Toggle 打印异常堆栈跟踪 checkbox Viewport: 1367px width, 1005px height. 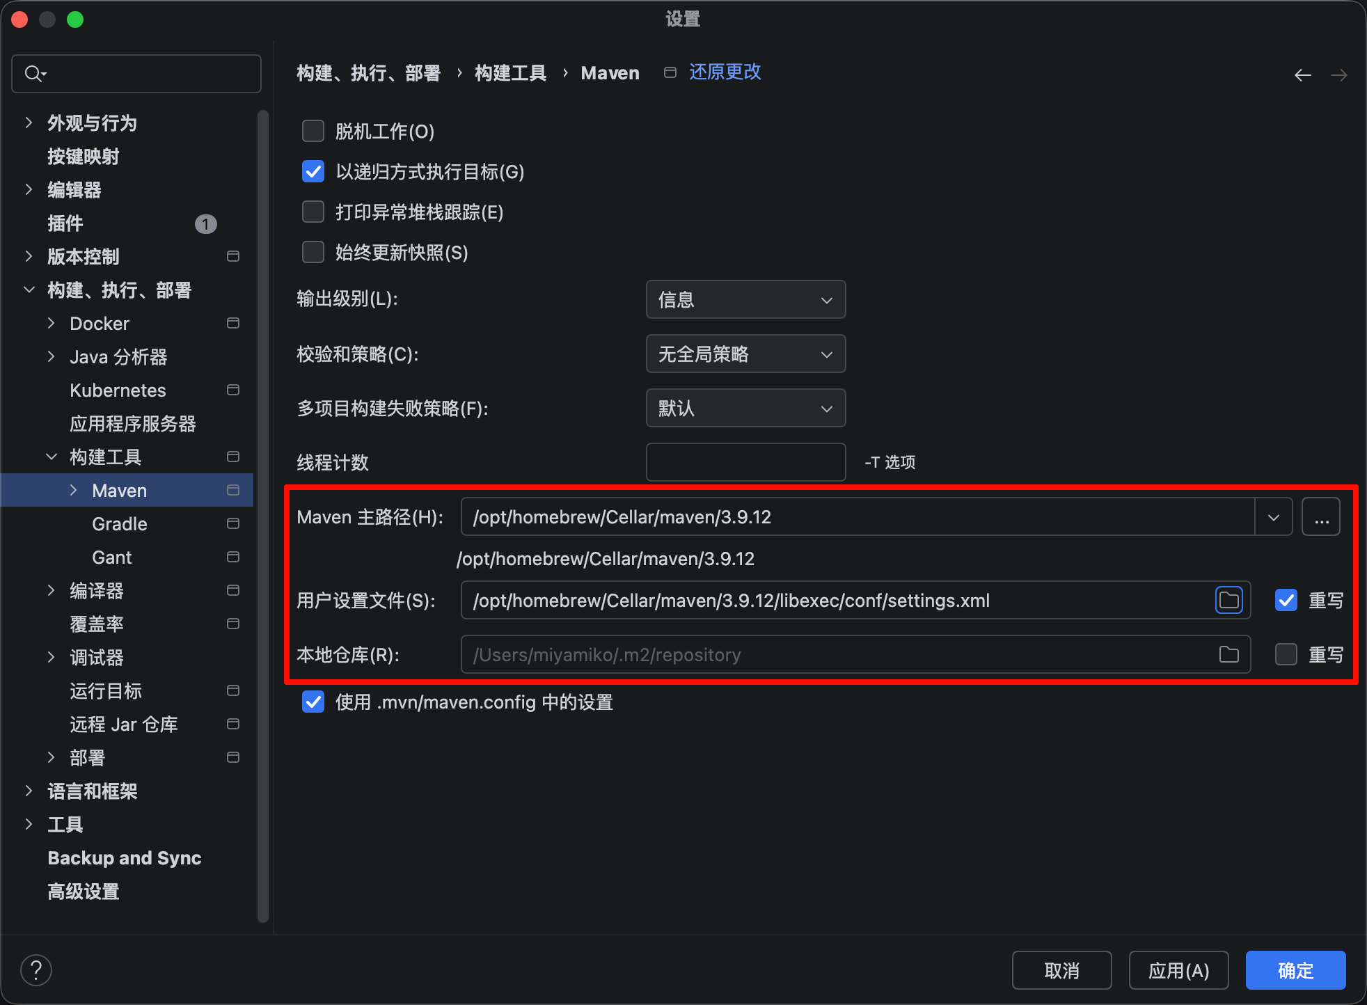click(313, 212)
